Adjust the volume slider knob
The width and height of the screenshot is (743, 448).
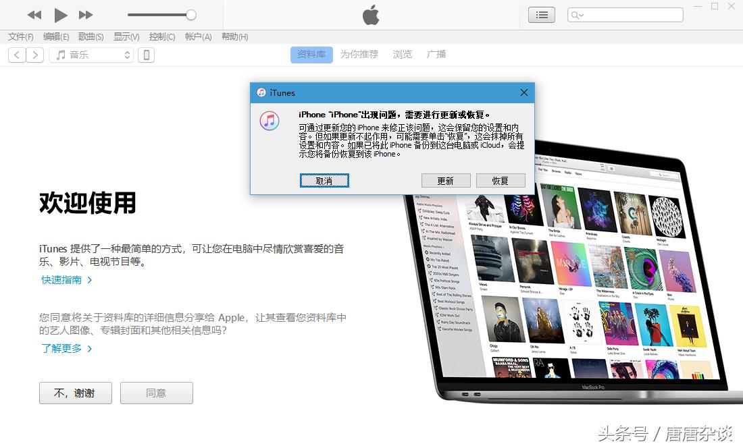[191, 15]
